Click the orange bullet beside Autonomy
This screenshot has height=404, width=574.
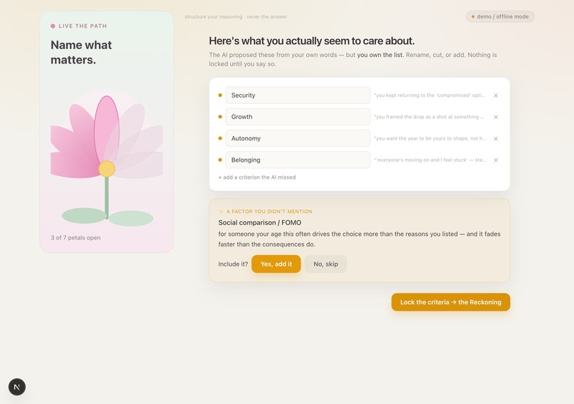tap(220, 138)
